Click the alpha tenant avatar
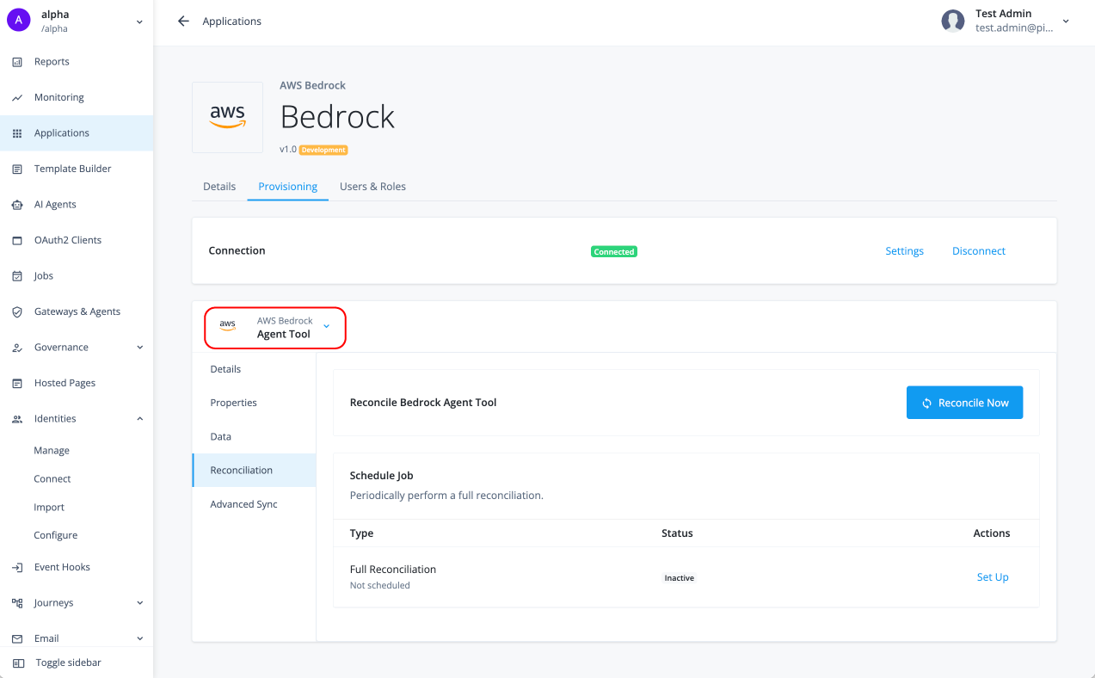The image size is (1095, 678). point(19,21)
